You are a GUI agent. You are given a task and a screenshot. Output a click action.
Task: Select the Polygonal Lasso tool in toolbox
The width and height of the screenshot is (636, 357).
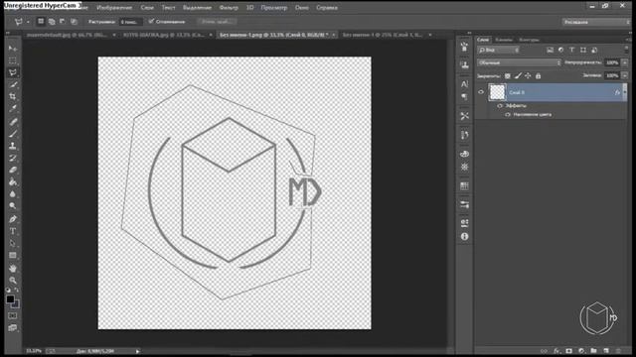[x=13, y=72]
